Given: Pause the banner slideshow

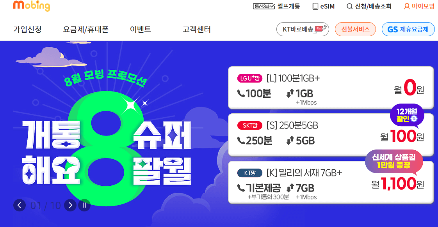Looking at the screenshot, I should (84, 205).
